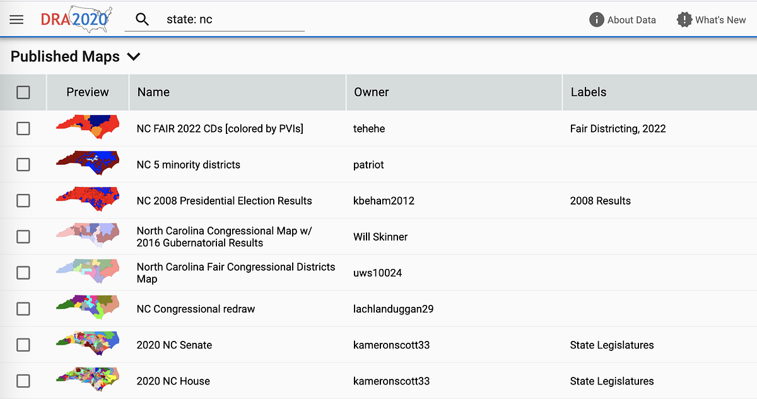Image resolution: width=757 pixels, height=399 pixels.
Task: Open NC 5 minority districts map thumbnail
Action: [x=88, y=164]
